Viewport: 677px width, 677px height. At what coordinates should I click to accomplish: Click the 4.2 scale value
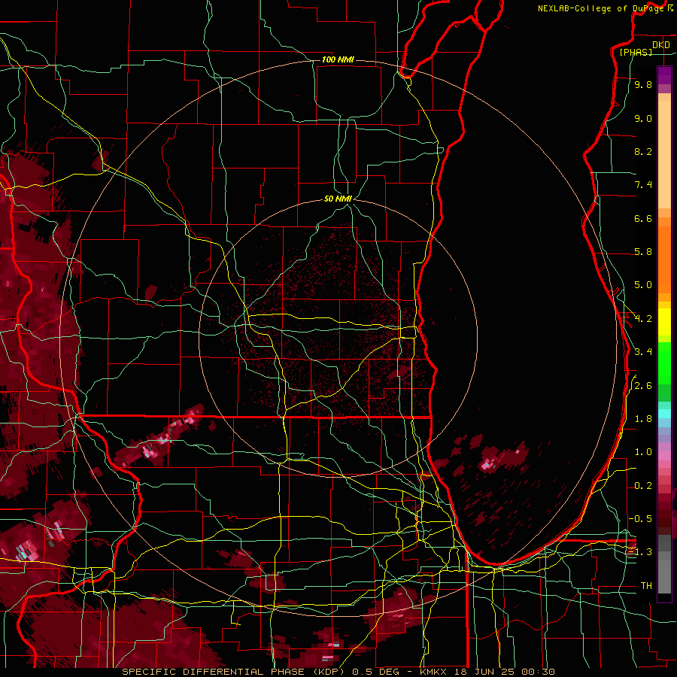point(643,319)
